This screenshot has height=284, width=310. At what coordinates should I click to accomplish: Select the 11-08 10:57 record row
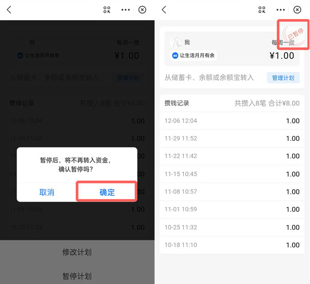point(231,192)
